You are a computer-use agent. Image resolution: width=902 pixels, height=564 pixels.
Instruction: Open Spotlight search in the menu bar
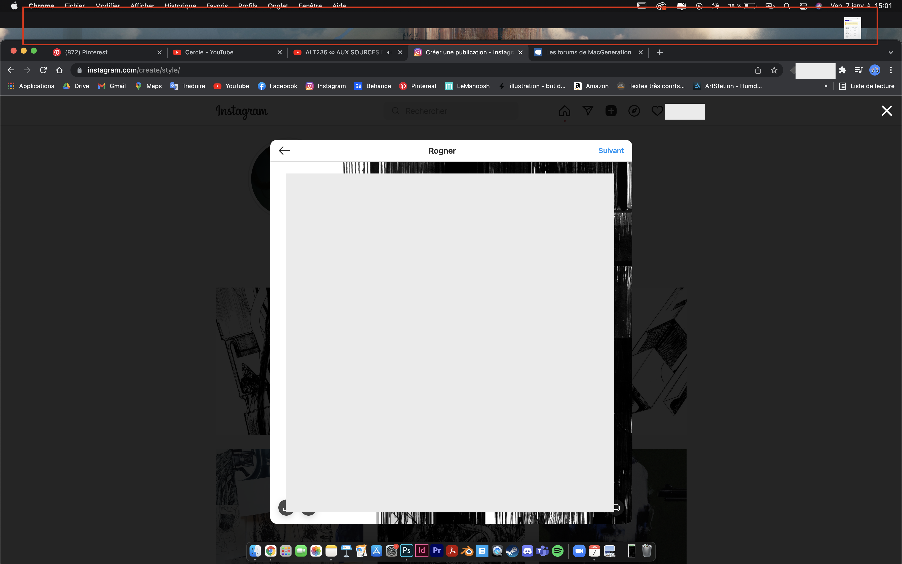coord(787,6)
